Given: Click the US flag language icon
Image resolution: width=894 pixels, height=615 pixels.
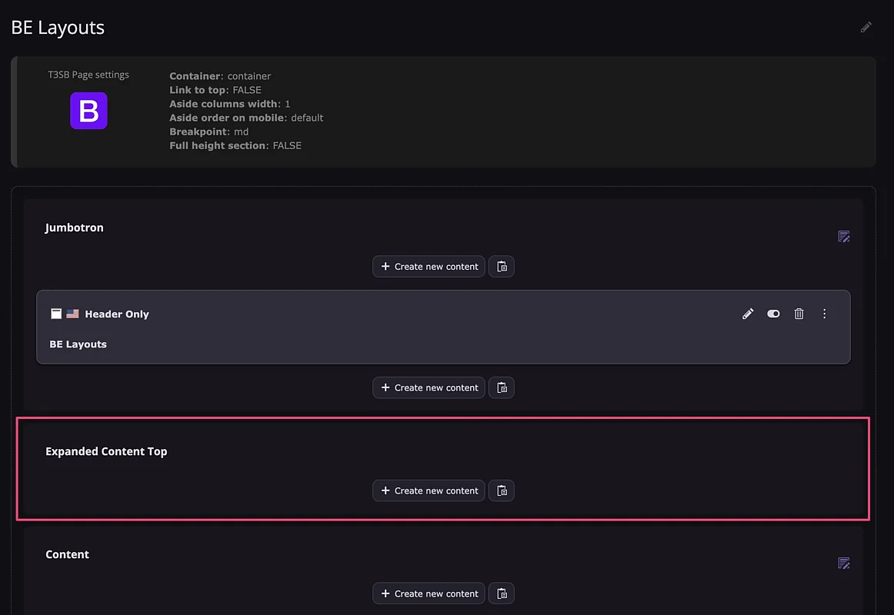Looking at the screenshot, I should click(x=73, y=314).
